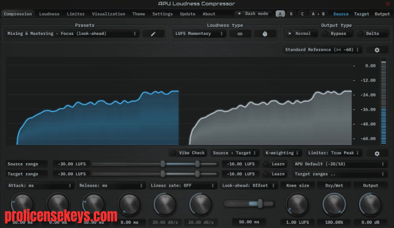Open the Target ranges dropdown
This screenshot has width=394, height=228.
pyautogui.click(x=339, y=174)
